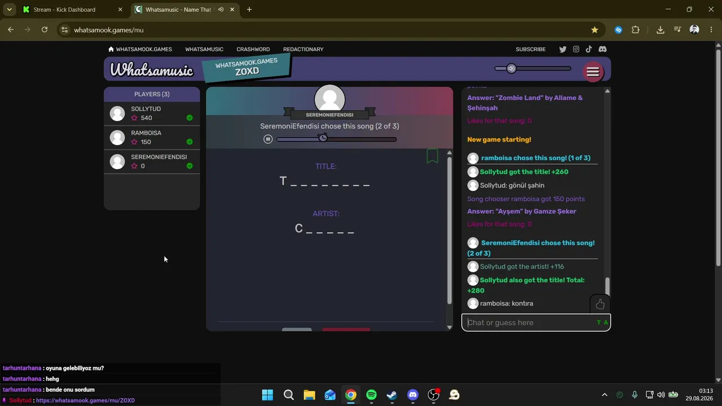
Task: Open the Chrome downloads icon
Action: [x=661, y=30]
